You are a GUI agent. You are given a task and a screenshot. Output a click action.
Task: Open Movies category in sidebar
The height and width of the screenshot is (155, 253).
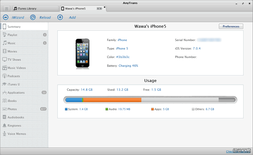(24, 51)
